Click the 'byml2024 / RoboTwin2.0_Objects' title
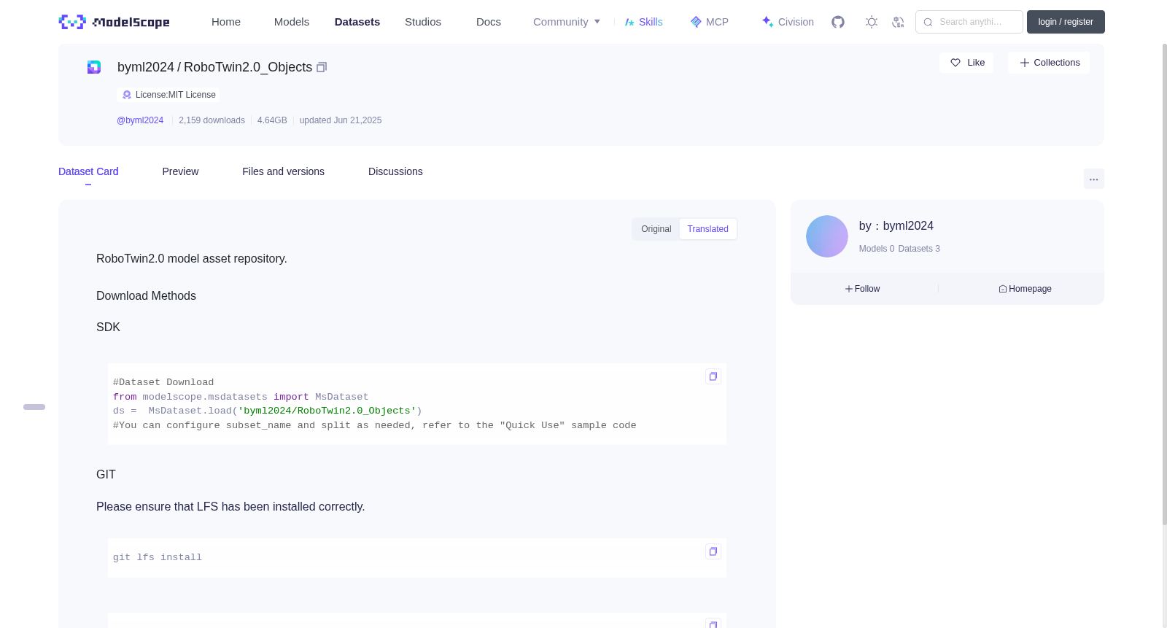The height and width of the screenshot is (628, 1167). (214, 67)
